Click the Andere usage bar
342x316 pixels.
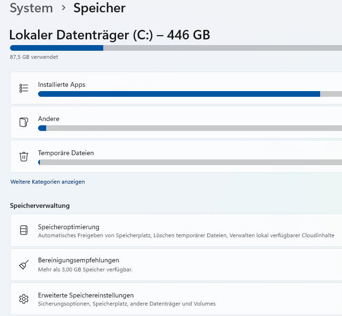[x=190, y=128]
